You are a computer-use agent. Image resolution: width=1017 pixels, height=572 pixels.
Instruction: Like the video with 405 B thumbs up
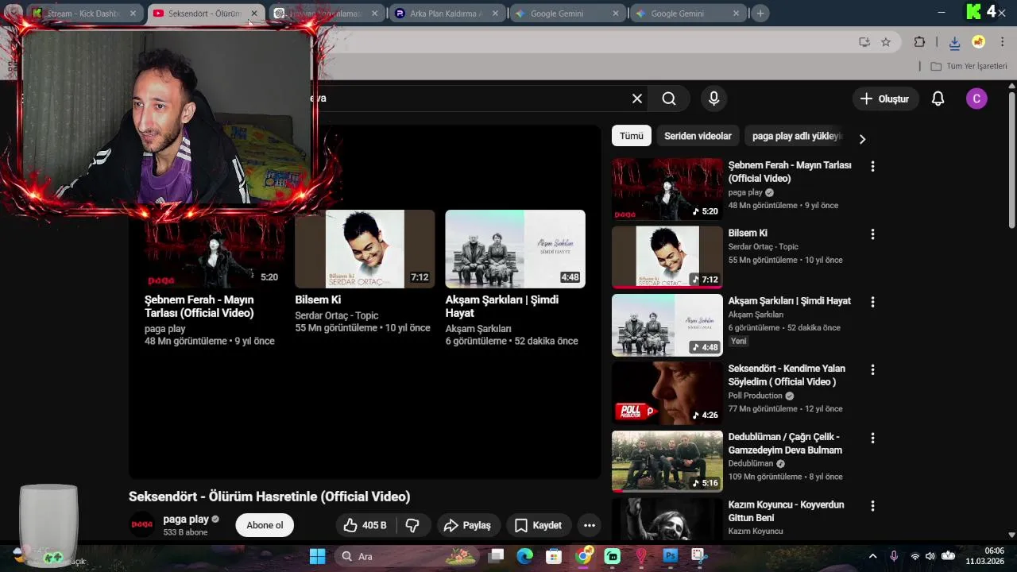coord(365,525)
